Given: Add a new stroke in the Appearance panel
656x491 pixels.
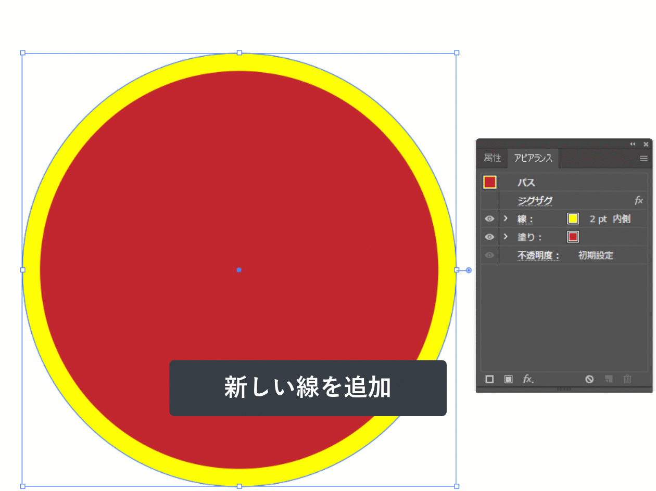Looking at the screenshot, I should pyautogui.click(x=489, y=379).
